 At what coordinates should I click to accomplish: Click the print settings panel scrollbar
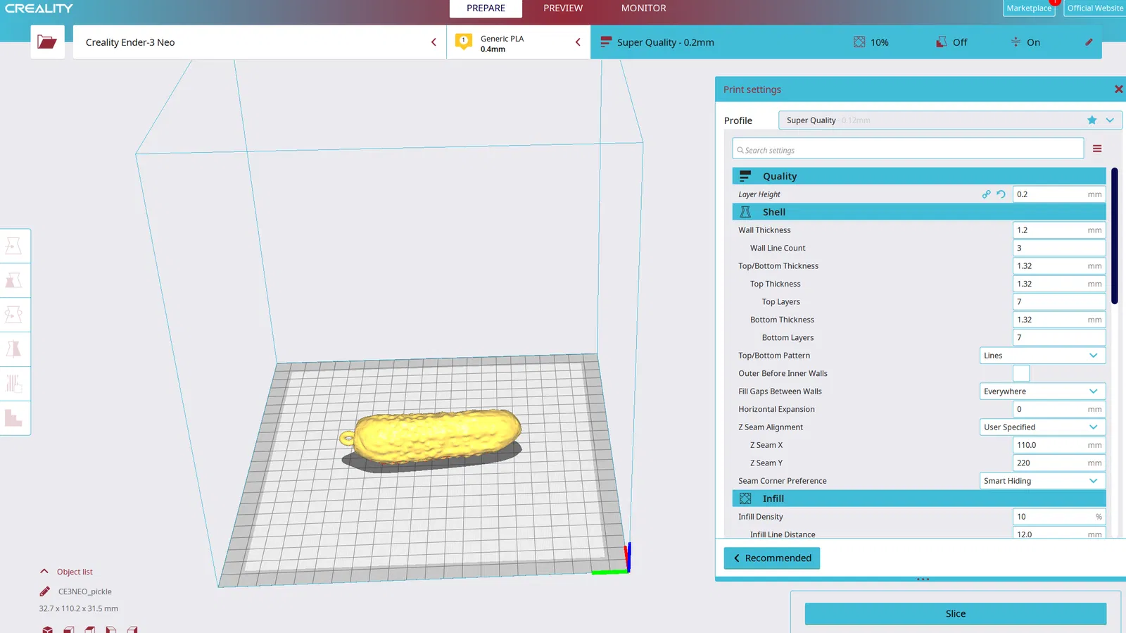coord(1115,236)
